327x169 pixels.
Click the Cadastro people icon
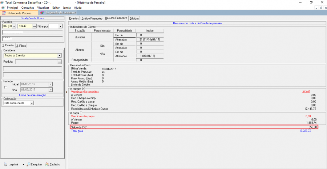[47, 164]
